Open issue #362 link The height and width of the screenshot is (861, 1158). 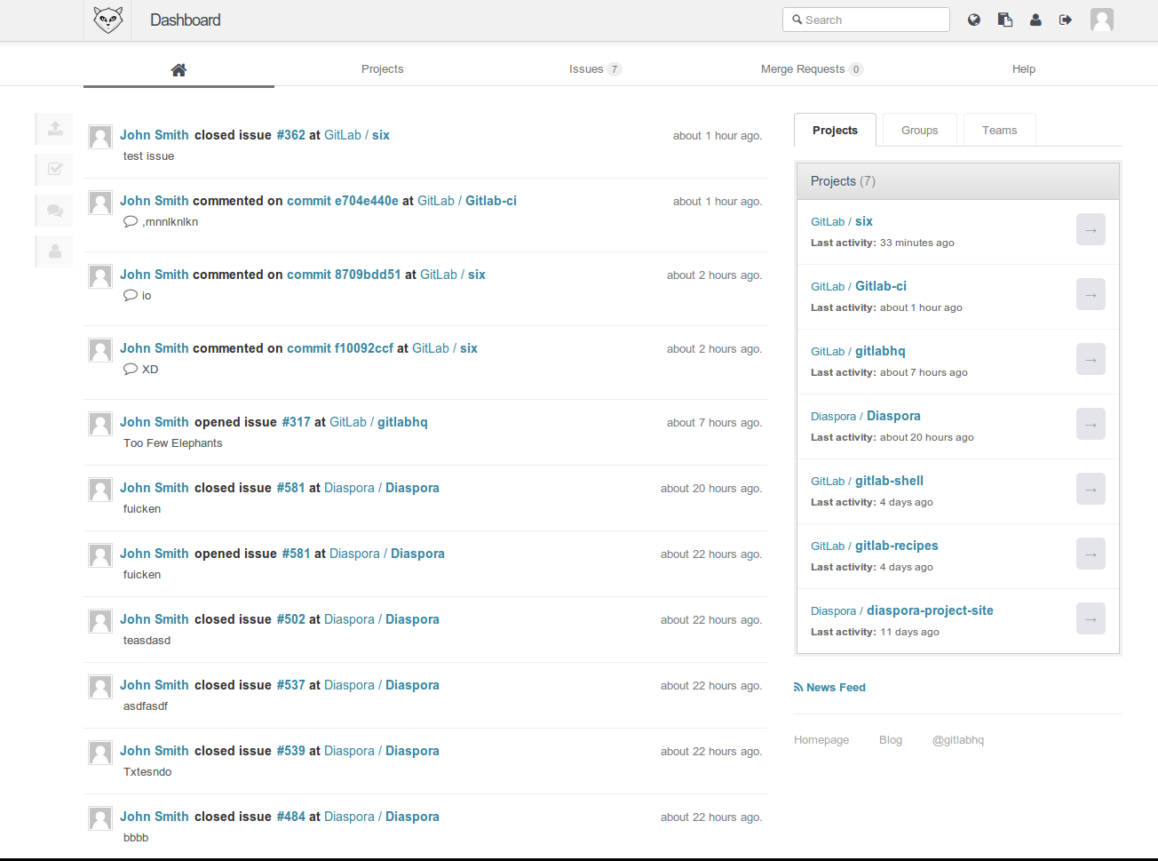pos(290,135)
